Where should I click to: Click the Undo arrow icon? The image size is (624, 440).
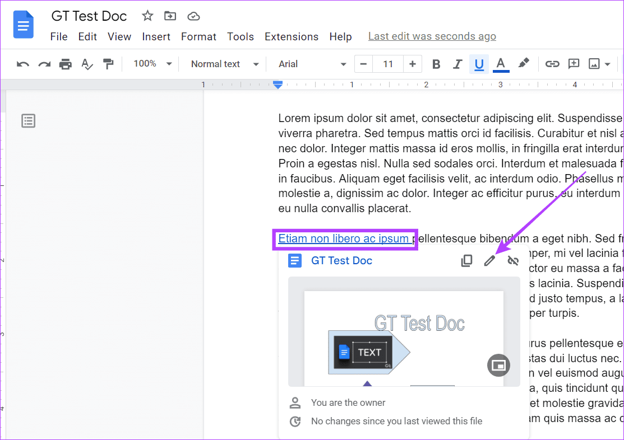click(x=23, y=64)
